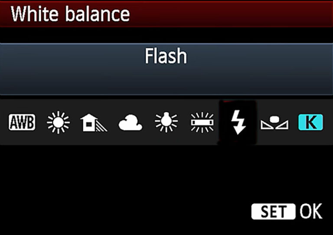Click the red header bar
The width and height of the screenshot is (333, 235).
(x=166, y=14)
